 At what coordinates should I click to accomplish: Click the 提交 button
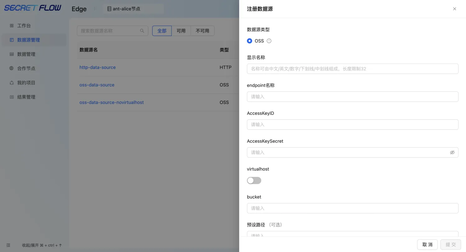click(x=451, y=245)
